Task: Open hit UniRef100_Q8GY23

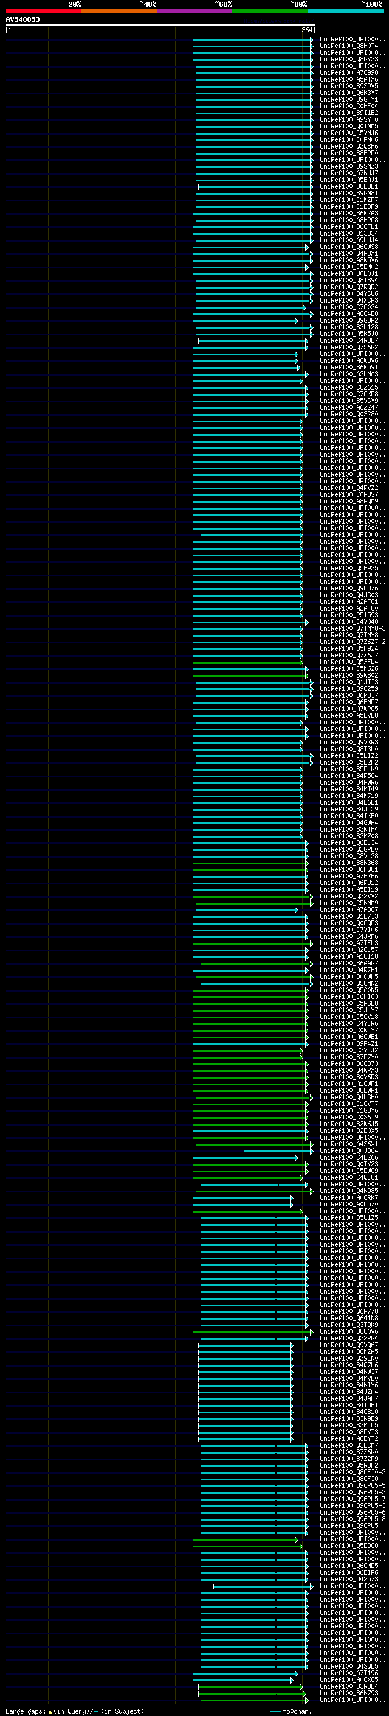Action: coord(348,59)
